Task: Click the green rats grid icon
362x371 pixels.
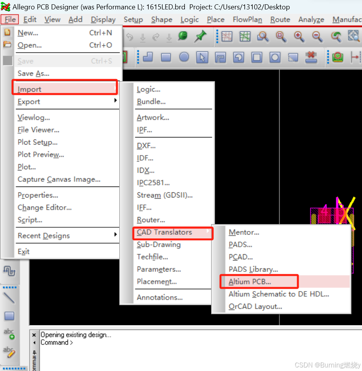Action: point(245,36)
